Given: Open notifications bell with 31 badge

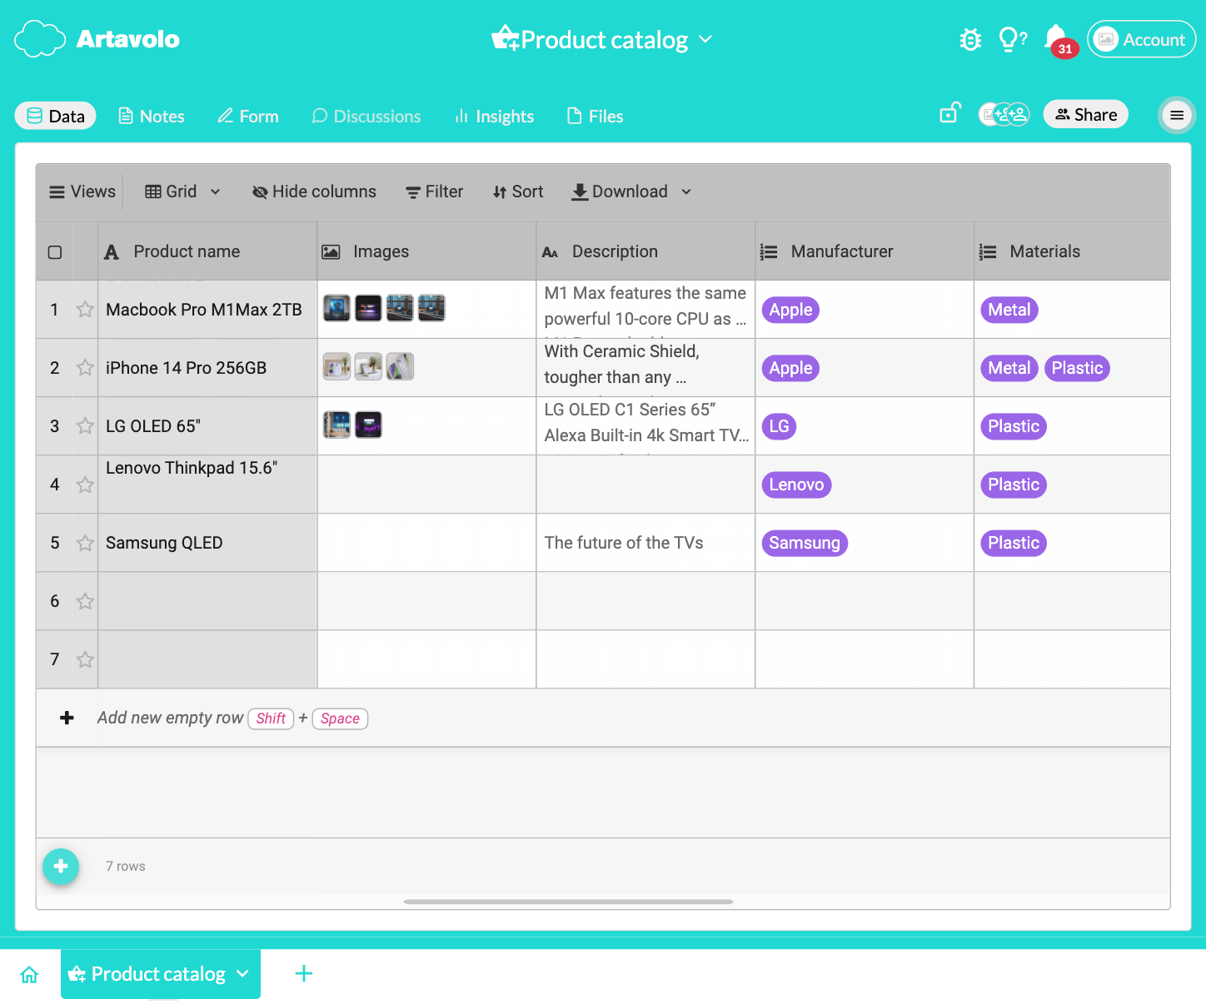Looking at the screenshot, I should [x=1059, y=40].
